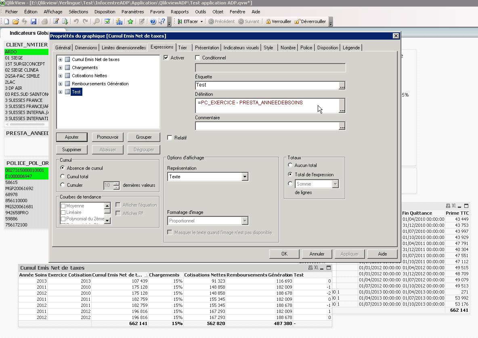Open the Edit Script icon
Viewport: 478px width, 338px height.
point(56,21)
